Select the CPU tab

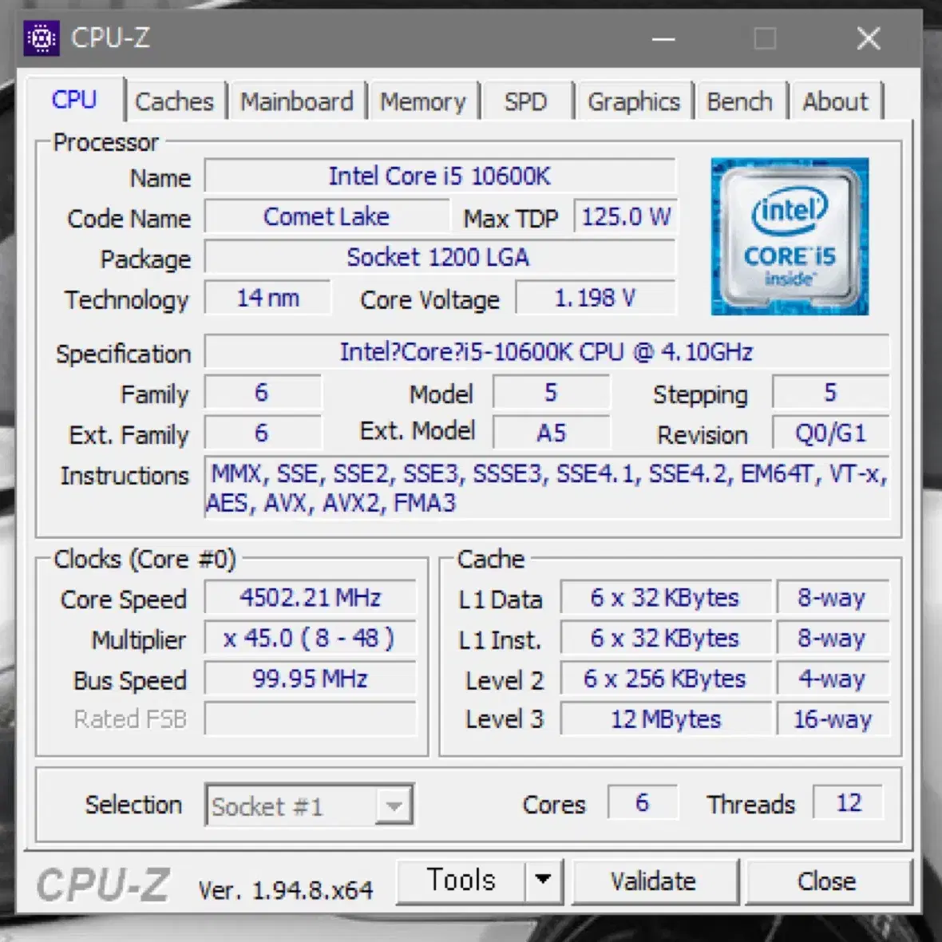pyautogui.click(x=74, y=100)
